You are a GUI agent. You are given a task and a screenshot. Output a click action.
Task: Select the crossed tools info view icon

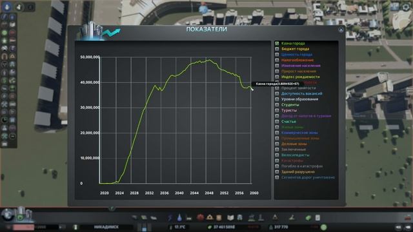click(5, 104)
